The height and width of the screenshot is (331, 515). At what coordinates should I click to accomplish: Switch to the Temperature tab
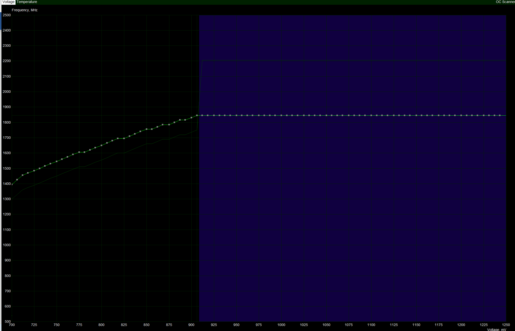pos(27,2)
